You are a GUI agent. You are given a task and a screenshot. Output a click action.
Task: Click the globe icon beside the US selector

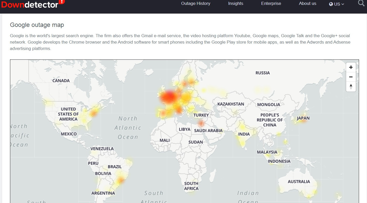331,4
